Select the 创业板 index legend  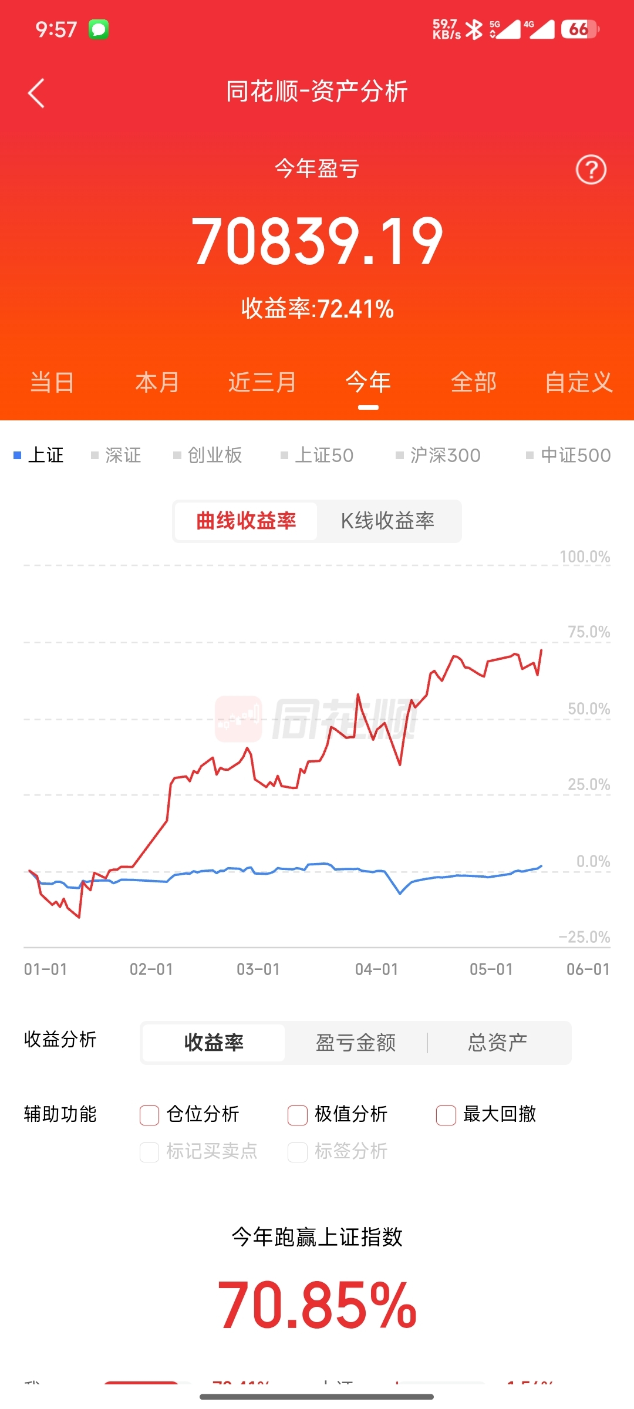pyautogui.click(x=208, y=455)
